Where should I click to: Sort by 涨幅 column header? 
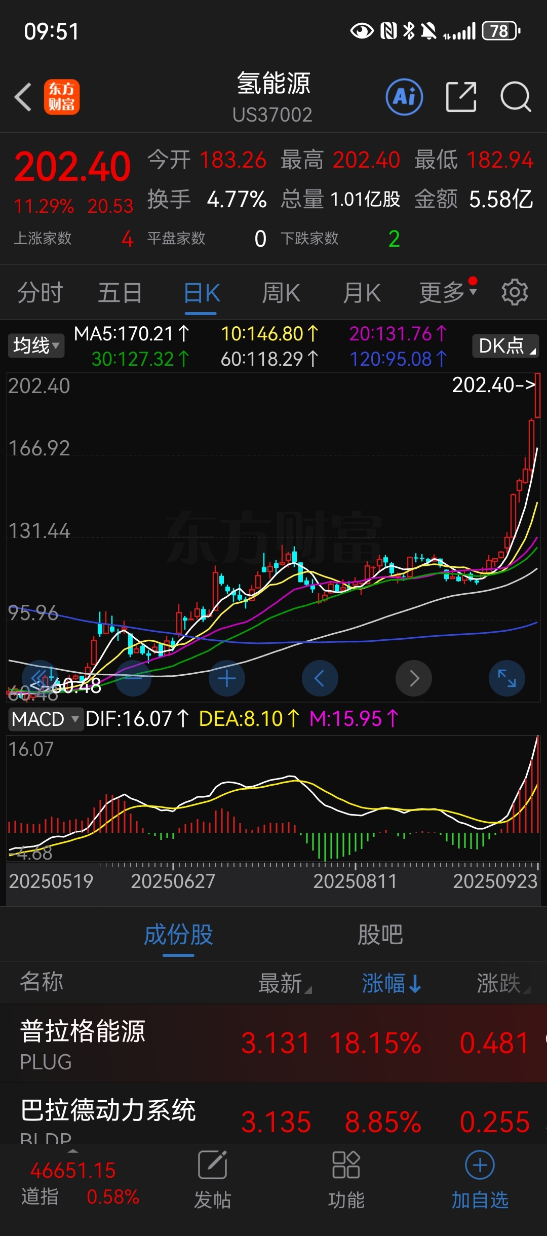pyautogui.click(x=391, y=983)
